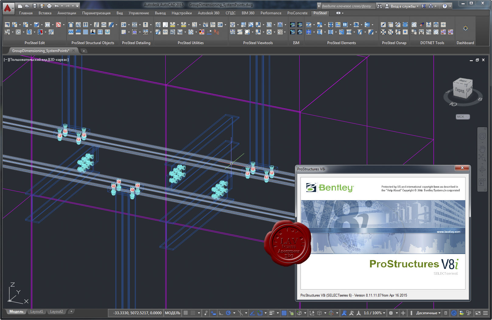Click the ACAD export icon in ProSteel Detailing
492x320 pixels.
coord(146,32)
